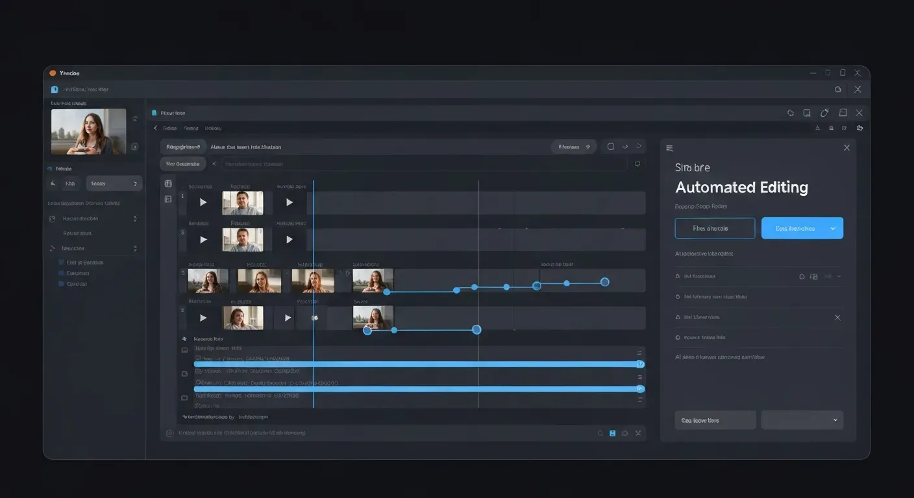The image size is (914, 498).
Task: Open the search icon beside the status bar message
Action: [600, 433]
